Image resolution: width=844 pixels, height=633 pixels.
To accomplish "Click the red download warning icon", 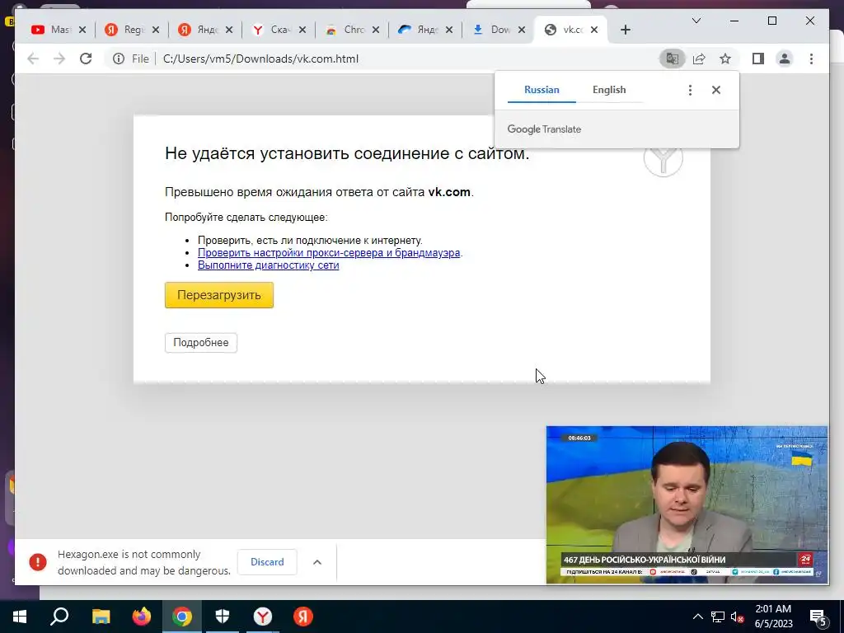I will point(38,562).
